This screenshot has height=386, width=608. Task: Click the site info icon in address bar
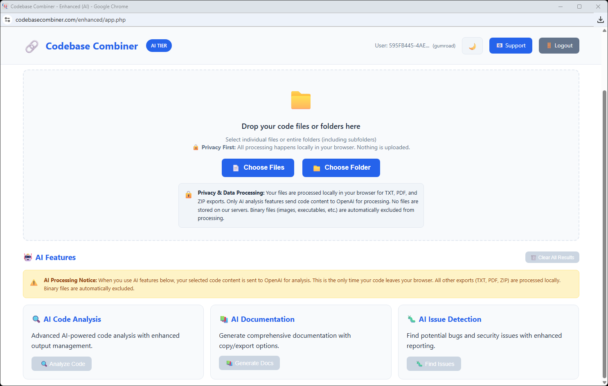point(7,20)
